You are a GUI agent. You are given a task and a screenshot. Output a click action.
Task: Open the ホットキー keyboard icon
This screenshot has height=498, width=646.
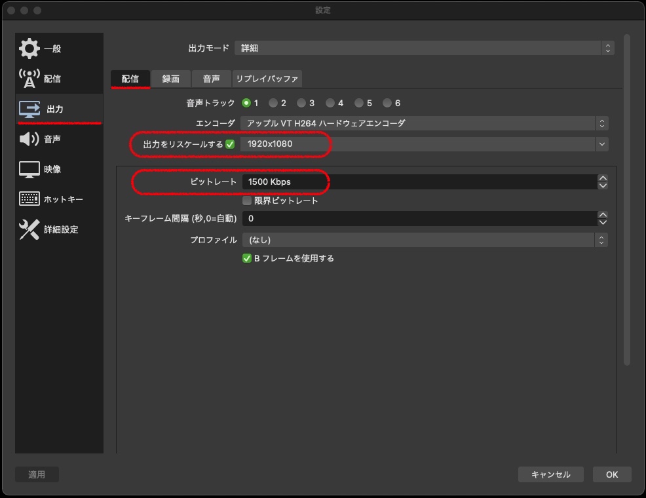coord(29,199)
